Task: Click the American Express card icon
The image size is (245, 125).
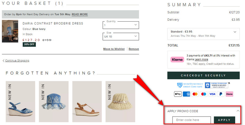Action: (x=187, y=94)
